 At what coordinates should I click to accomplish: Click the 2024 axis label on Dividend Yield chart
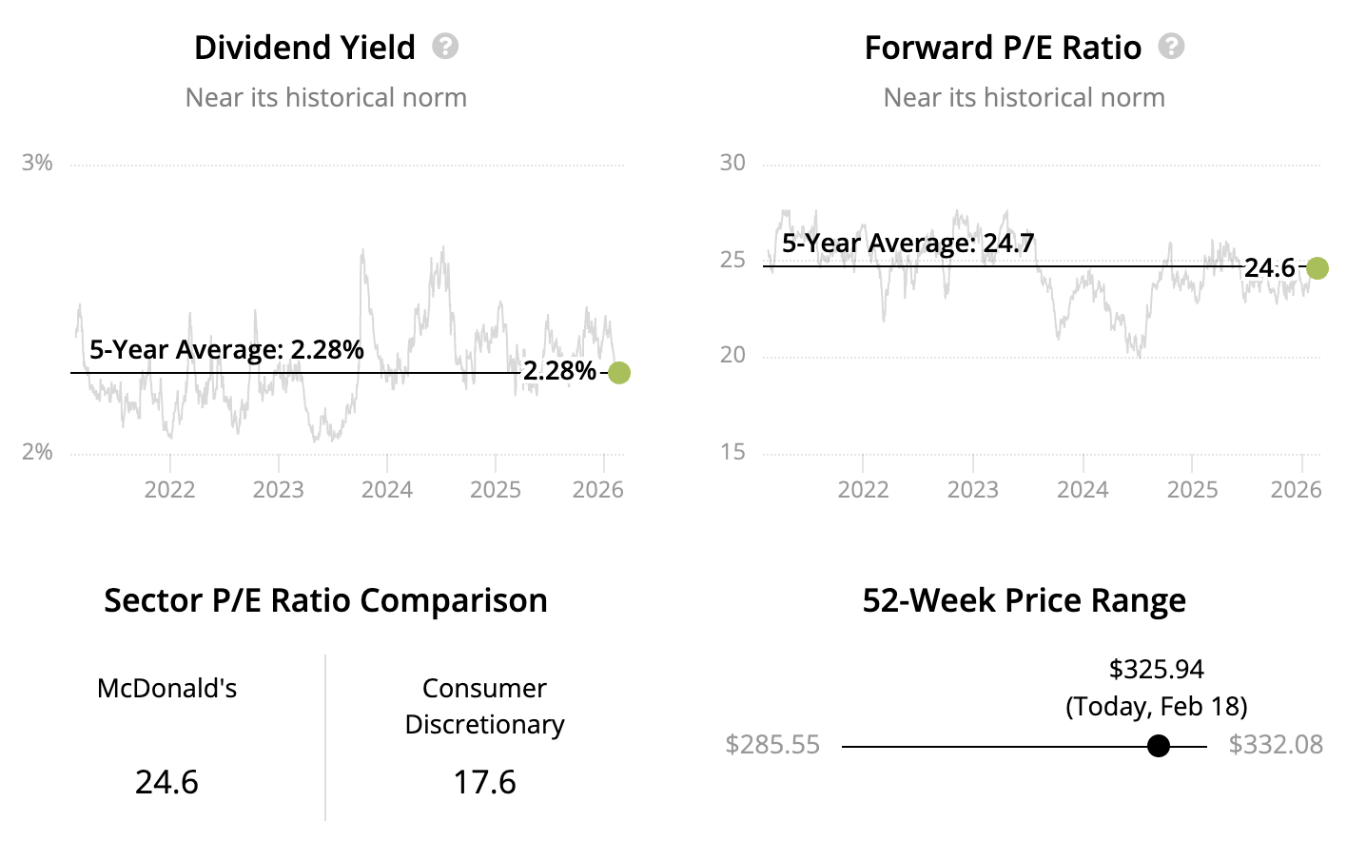(x=387, y=489)
